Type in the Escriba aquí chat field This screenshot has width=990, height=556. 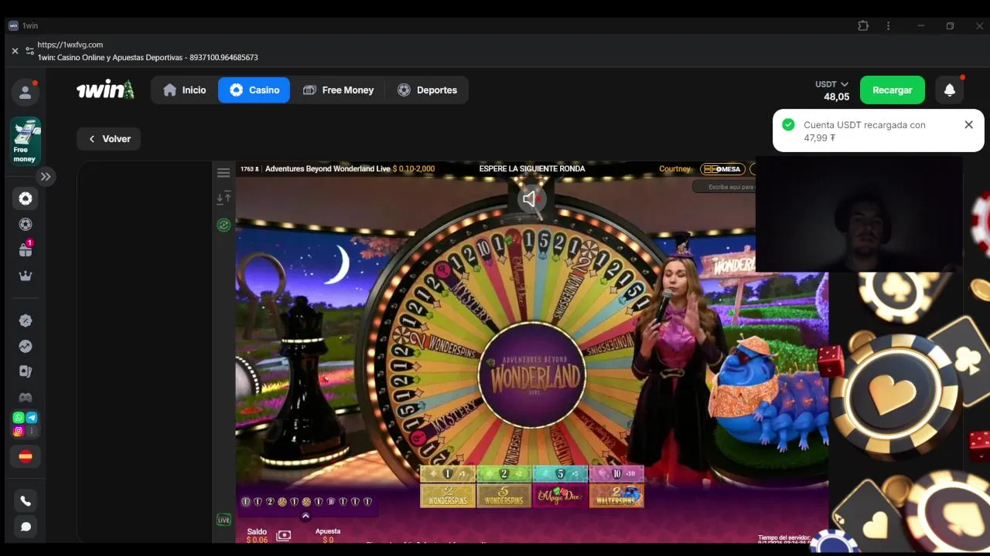(x=724, y=187)
